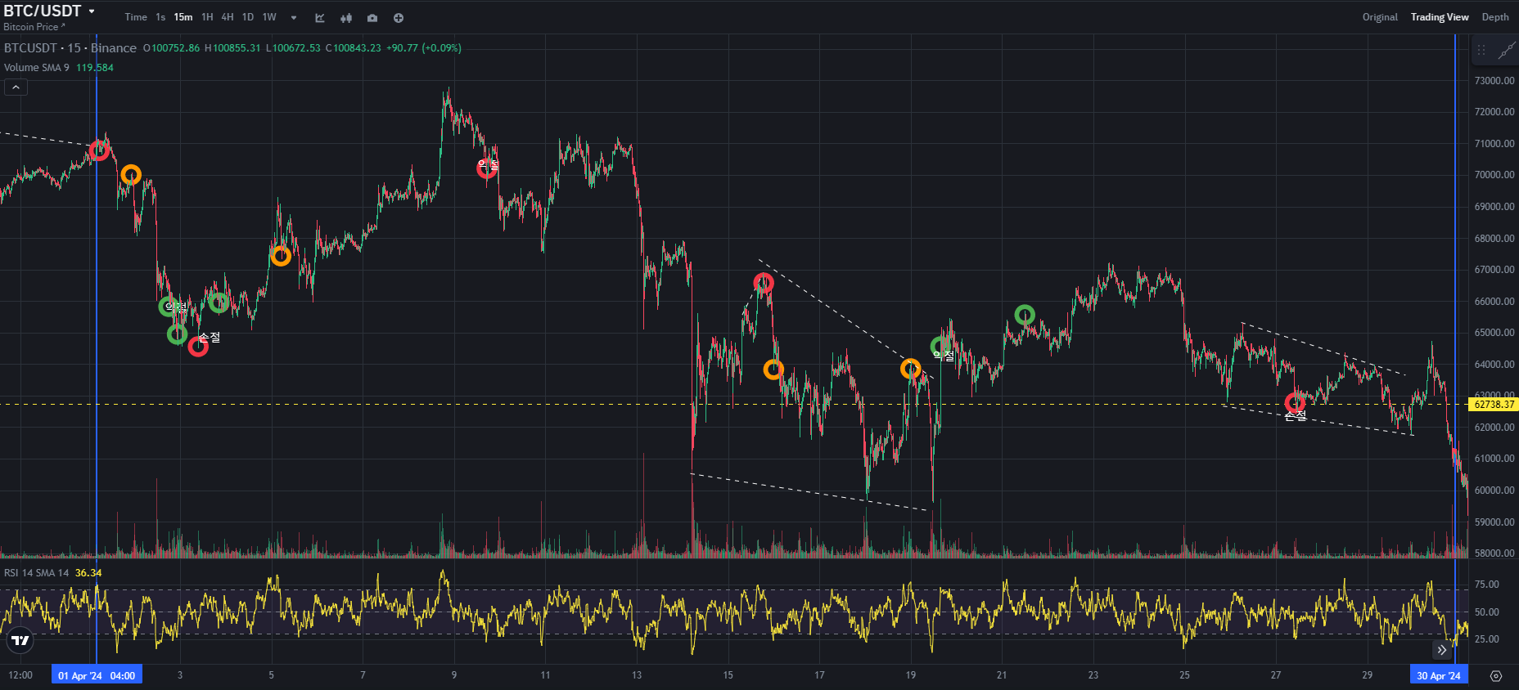Click the BTCUSDT · 15 · Binance legend title
1519x690 pixels.
[70, 48]
